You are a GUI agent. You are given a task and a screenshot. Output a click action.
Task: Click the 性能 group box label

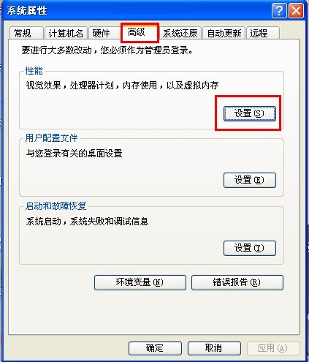click(34, 71)
